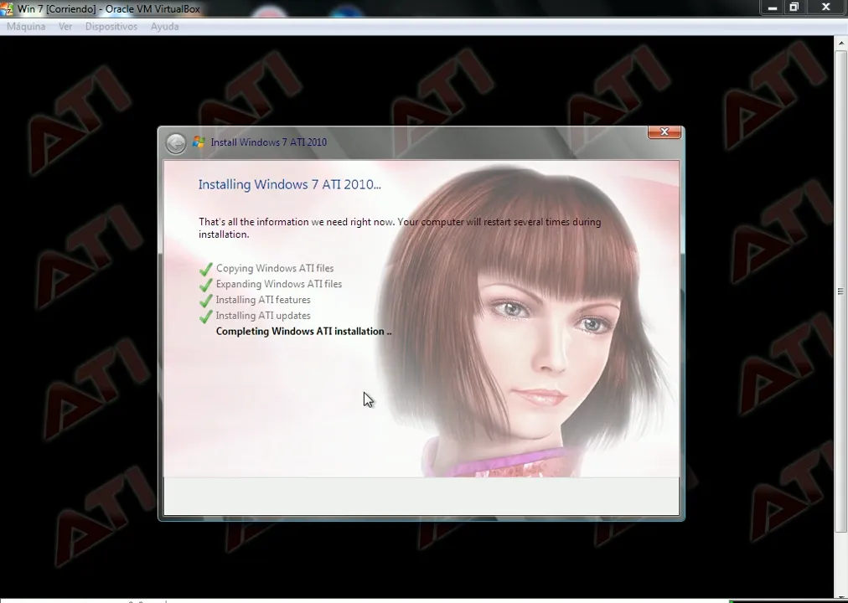Click the vertical scrollbar up arrow
The height and width of the screenshot is (603, 848).
(841, 43)
